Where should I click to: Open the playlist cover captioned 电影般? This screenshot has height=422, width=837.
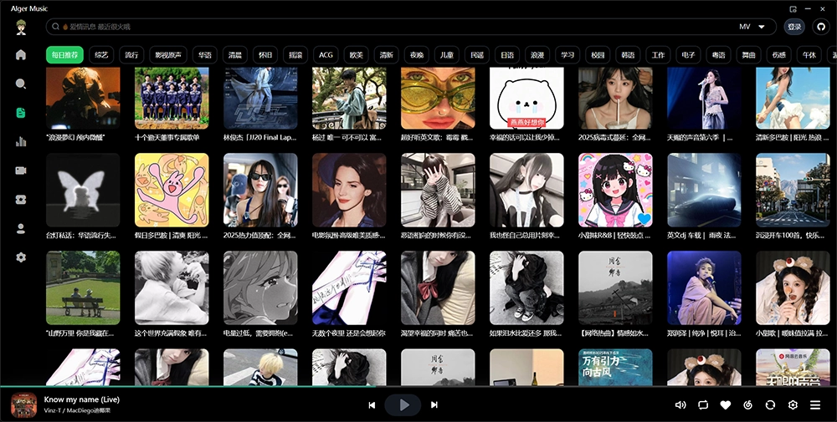[x=349, y=191]
